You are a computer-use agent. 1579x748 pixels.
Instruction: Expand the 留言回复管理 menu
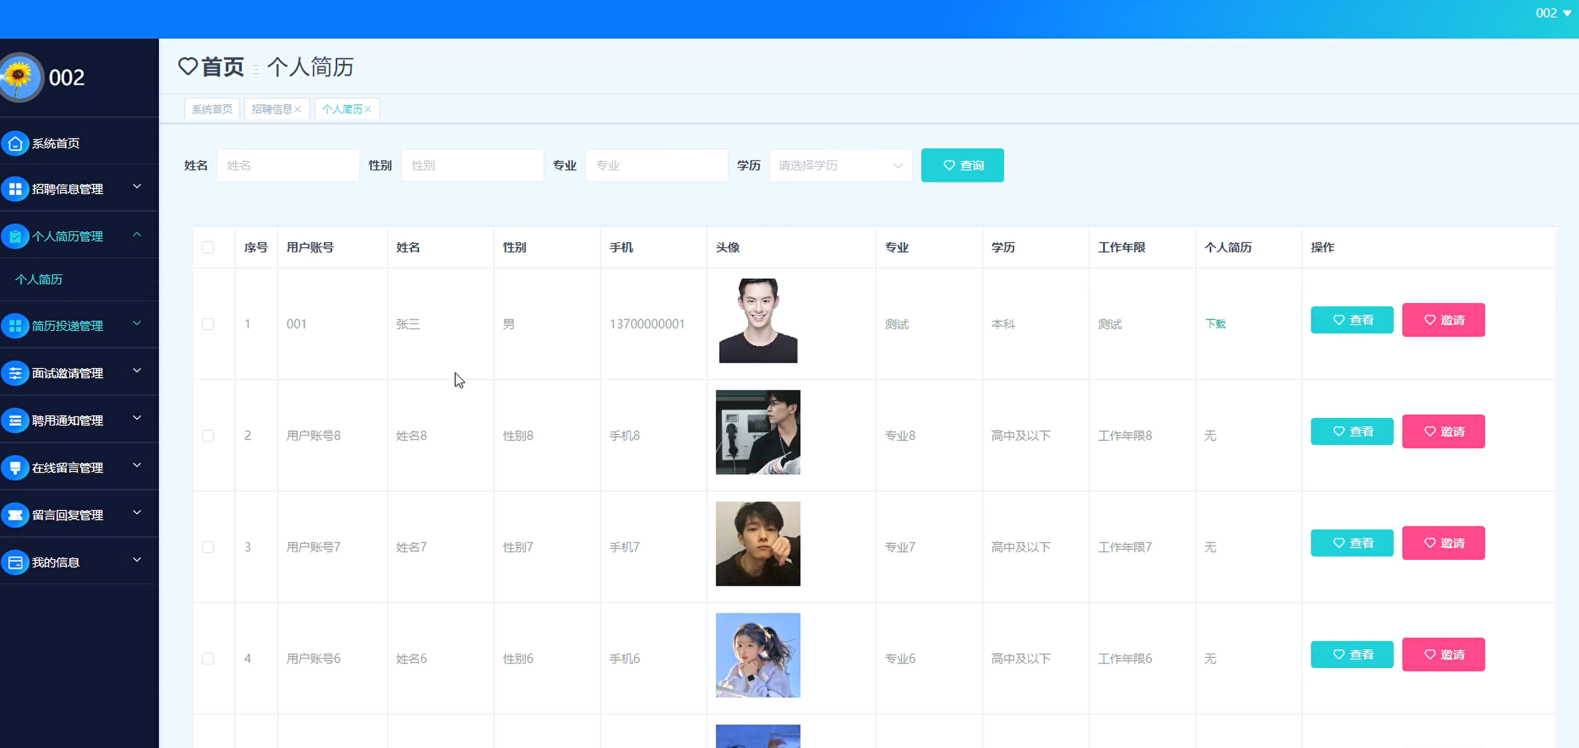click(x=137, y=512)
